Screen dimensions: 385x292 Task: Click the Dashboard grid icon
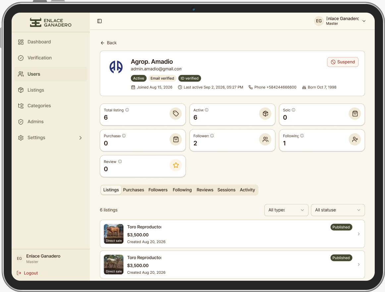(x=21, y=42)
